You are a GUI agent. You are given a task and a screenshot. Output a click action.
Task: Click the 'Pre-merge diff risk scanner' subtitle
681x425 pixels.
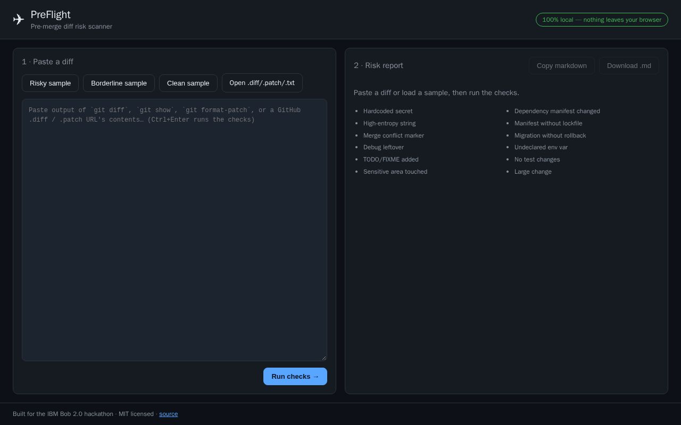tap(71, 27)
